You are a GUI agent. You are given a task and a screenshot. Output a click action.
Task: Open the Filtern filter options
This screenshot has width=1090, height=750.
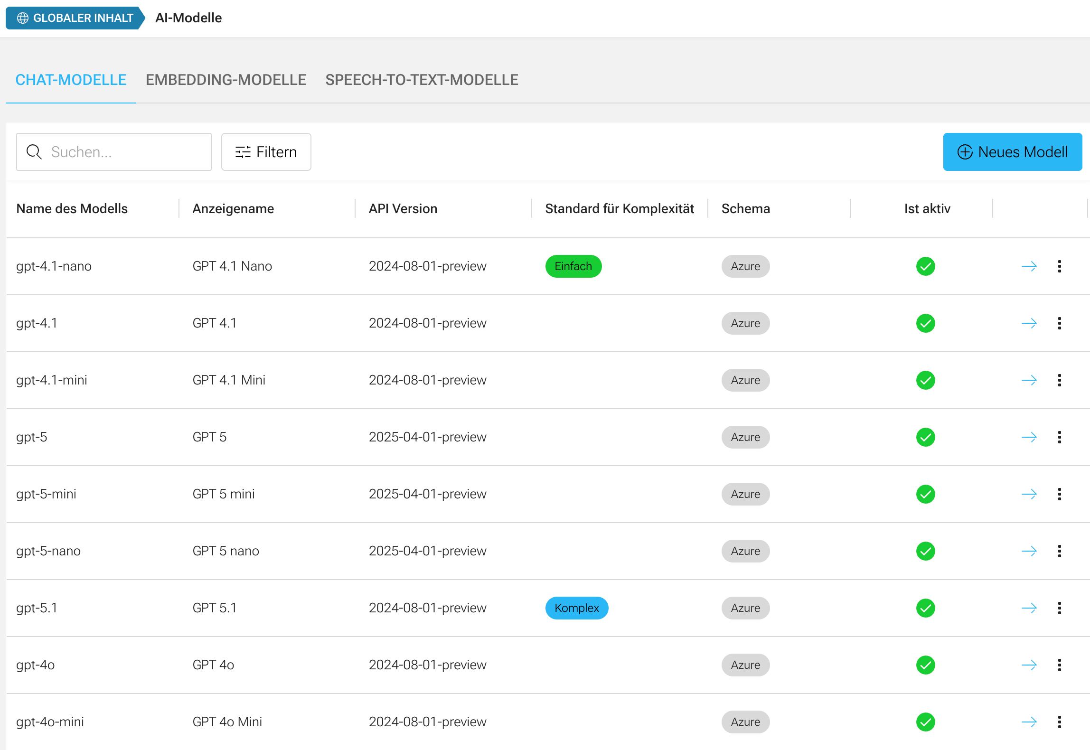click(266, 152)
